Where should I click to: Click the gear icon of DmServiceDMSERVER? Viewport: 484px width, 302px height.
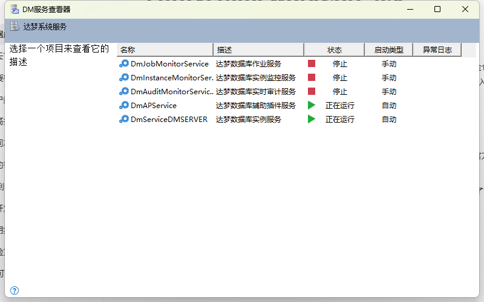click(x=124, y=119)
